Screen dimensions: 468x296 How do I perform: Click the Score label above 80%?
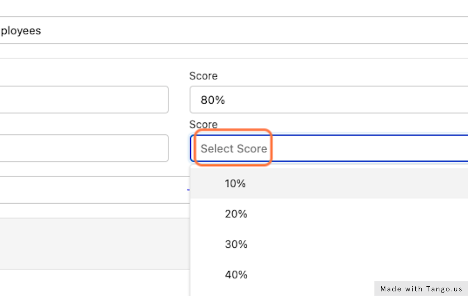(203, 76)
